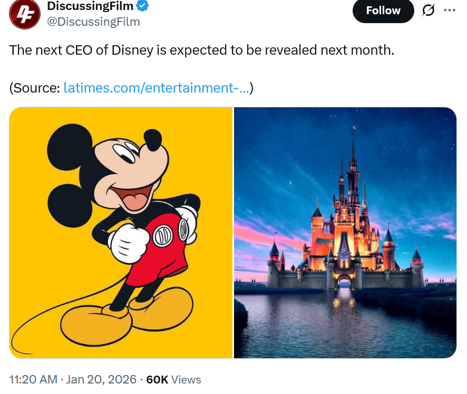Click the 60K Views count

pyautogui.click(x=173, y=379)
